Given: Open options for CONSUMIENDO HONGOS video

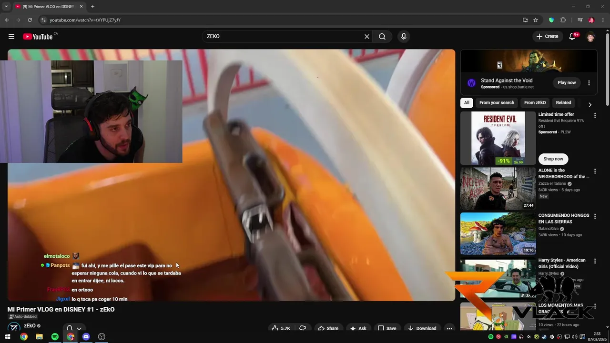Looking at the screenshot, I should (595, 216).
